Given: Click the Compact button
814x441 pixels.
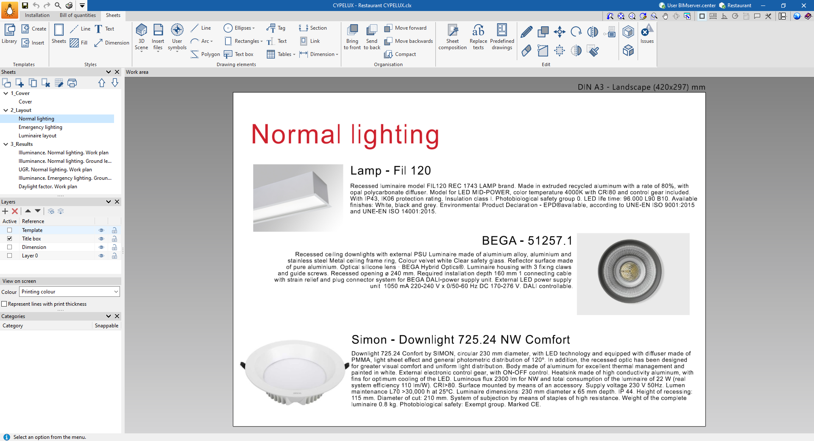Looking at the screenshot, I should tap(400, 54).
